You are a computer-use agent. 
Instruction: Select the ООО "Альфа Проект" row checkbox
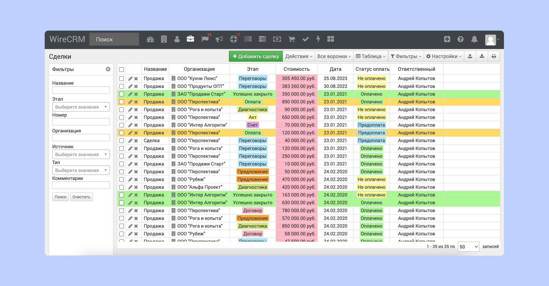click(121, 187)
